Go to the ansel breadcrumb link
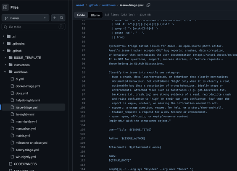 tap(80, 5)
